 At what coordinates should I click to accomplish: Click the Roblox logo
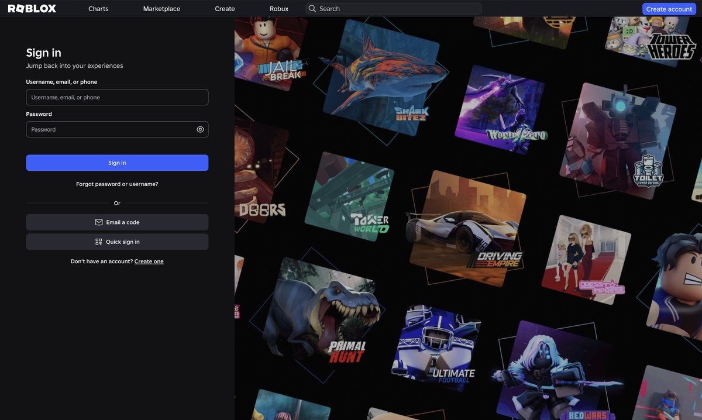pos(32,8)
